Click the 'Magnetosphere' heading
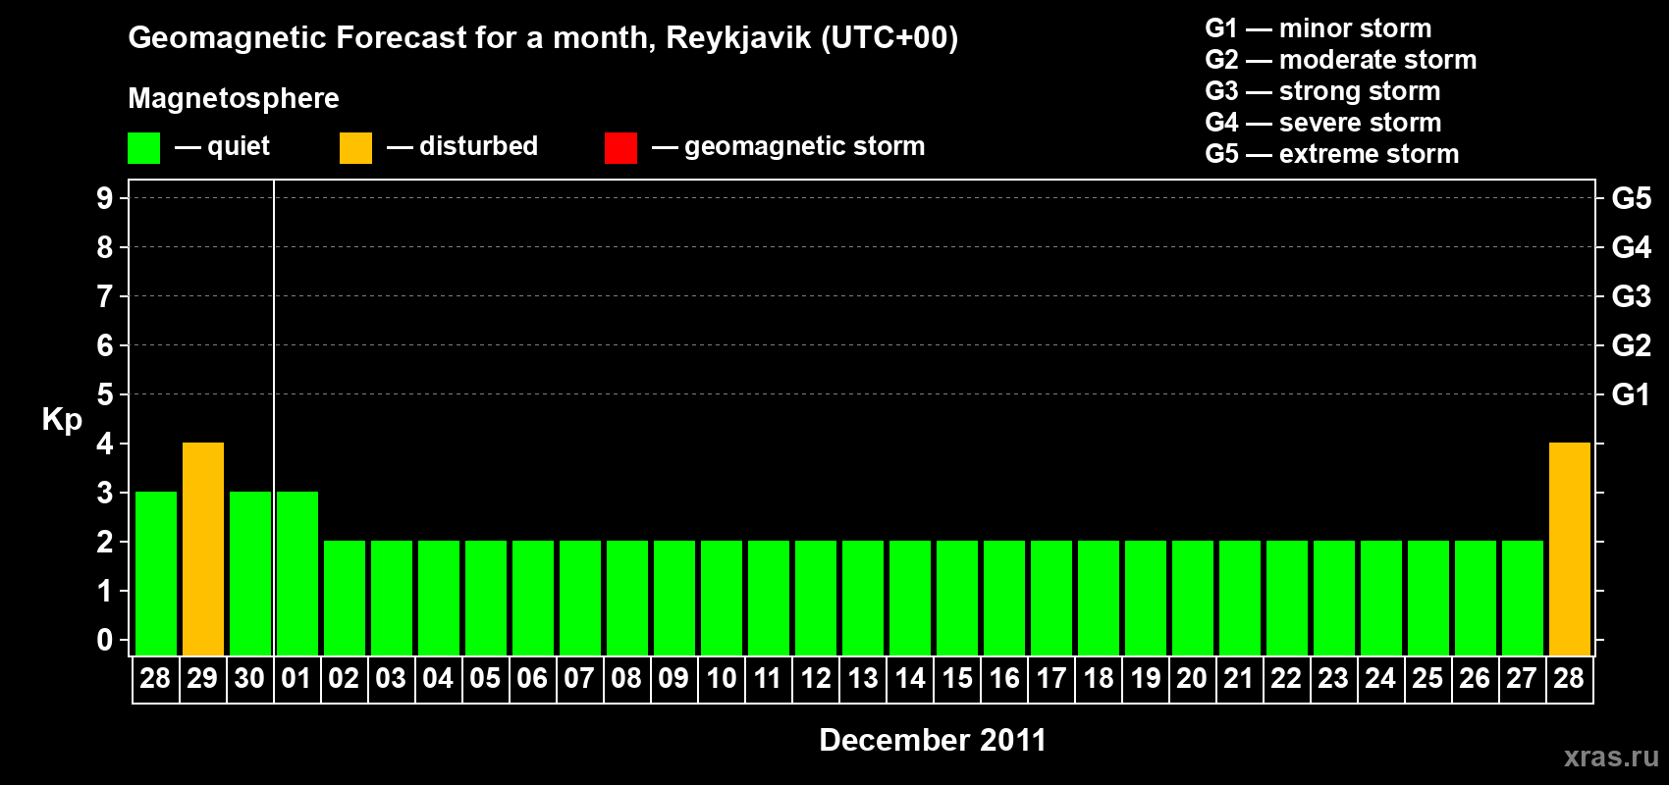Image resolution: width=1669 pixels, height=785 pixels. pos(234,98)
